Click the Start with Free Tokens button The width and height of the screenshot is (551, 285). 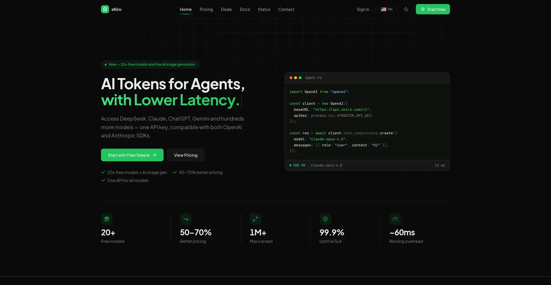pos(132,155)
